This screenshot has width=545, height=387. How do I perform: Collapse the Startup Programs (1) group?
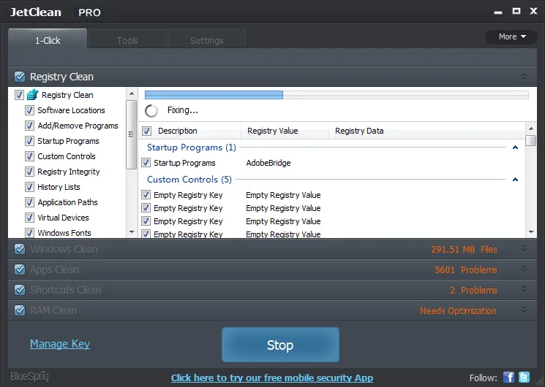pyautogui.click(x=516, y=147)
